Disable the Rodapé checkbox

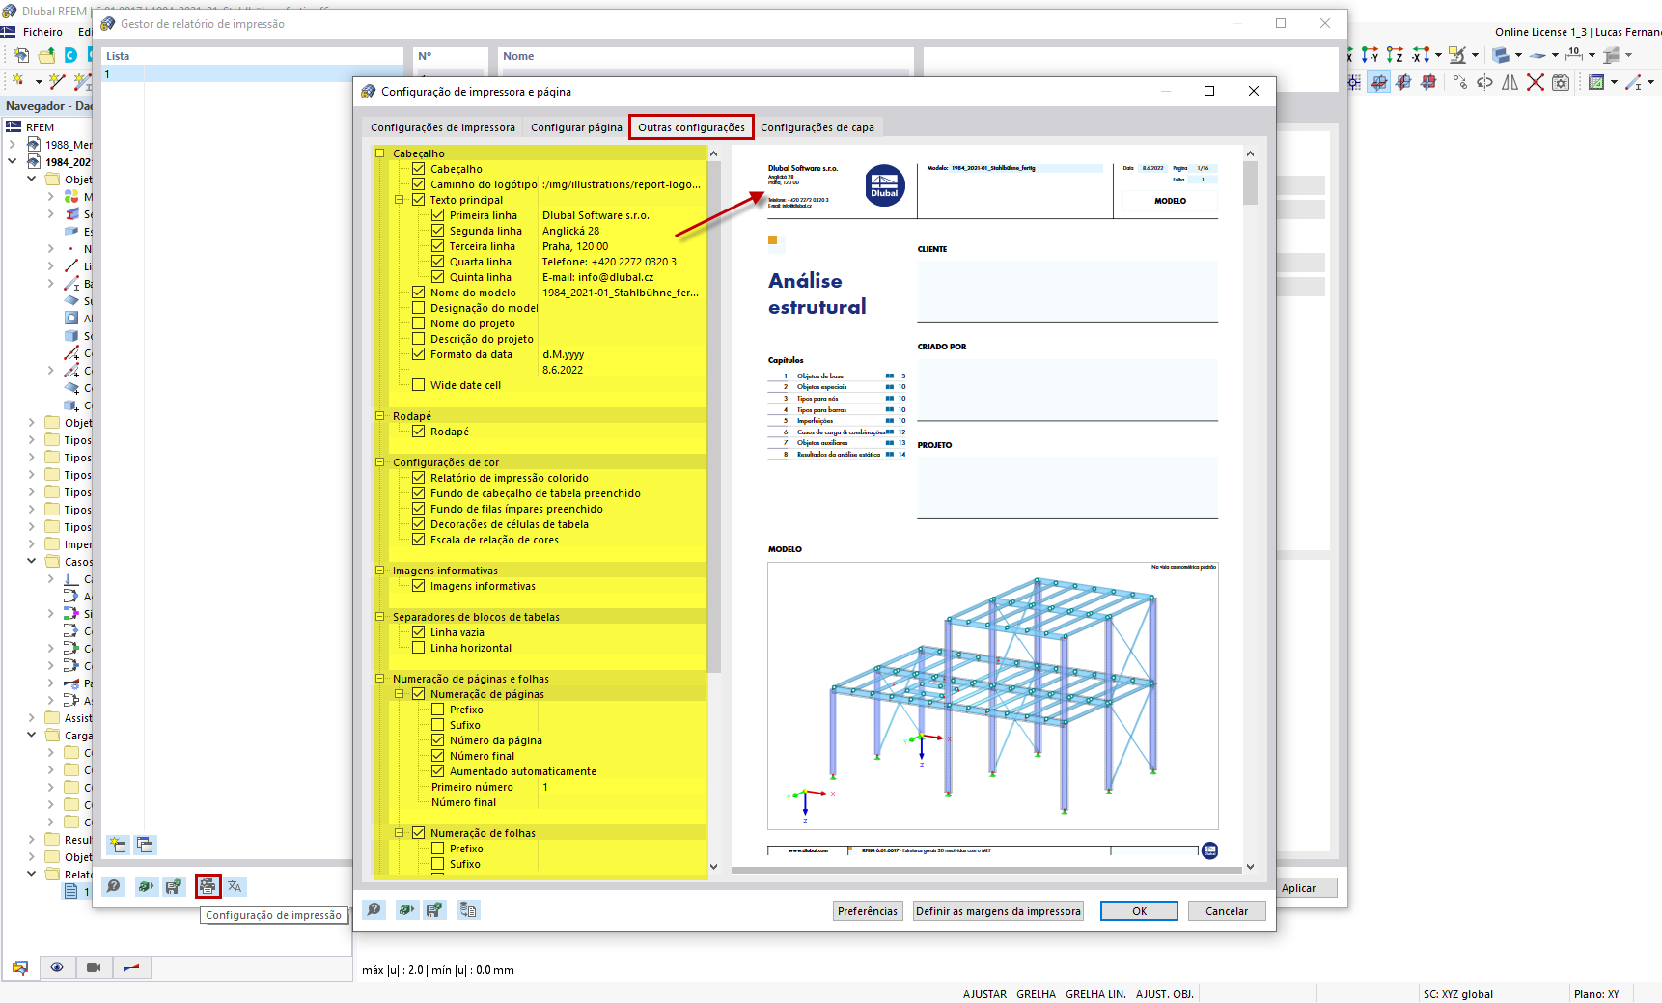click(x=419, y=432)
